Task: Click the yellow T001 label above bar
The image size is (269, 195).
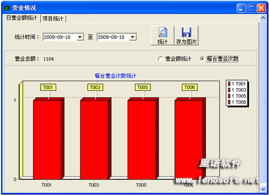Action: coord(48,87)
